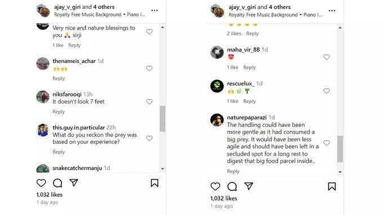The image size is (383, 215).
Task: Toggle like on niksfarooqi's comment
Action: 149,101
